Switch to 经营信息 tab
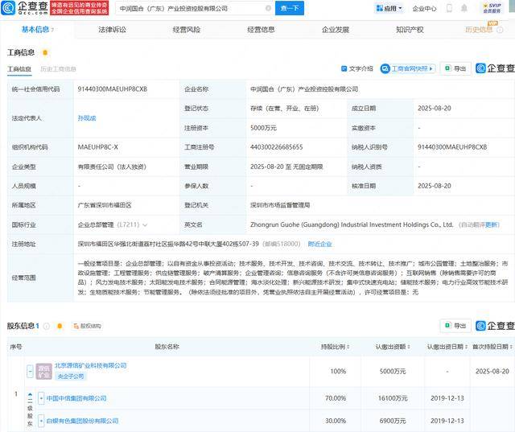 [261, 30]
